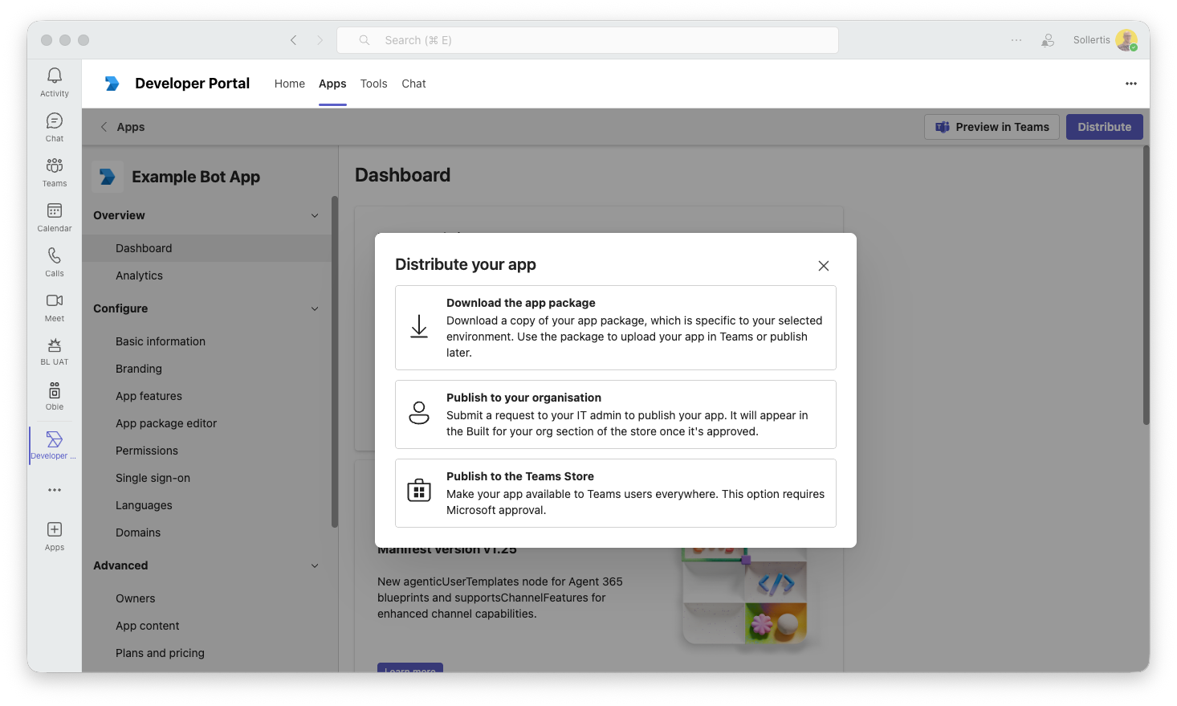Click the main page vertical scrollbar
Screen dimensions: 1177x706
pos(1146,285)
